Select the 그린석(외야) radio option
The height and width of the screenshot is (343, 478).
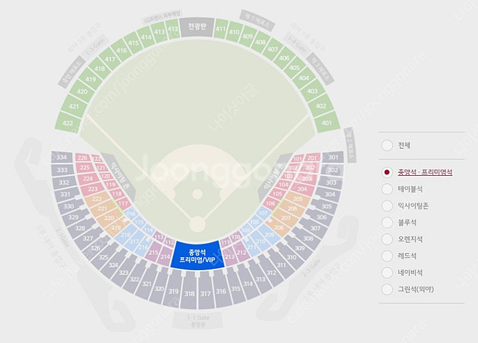pos(387,289)
